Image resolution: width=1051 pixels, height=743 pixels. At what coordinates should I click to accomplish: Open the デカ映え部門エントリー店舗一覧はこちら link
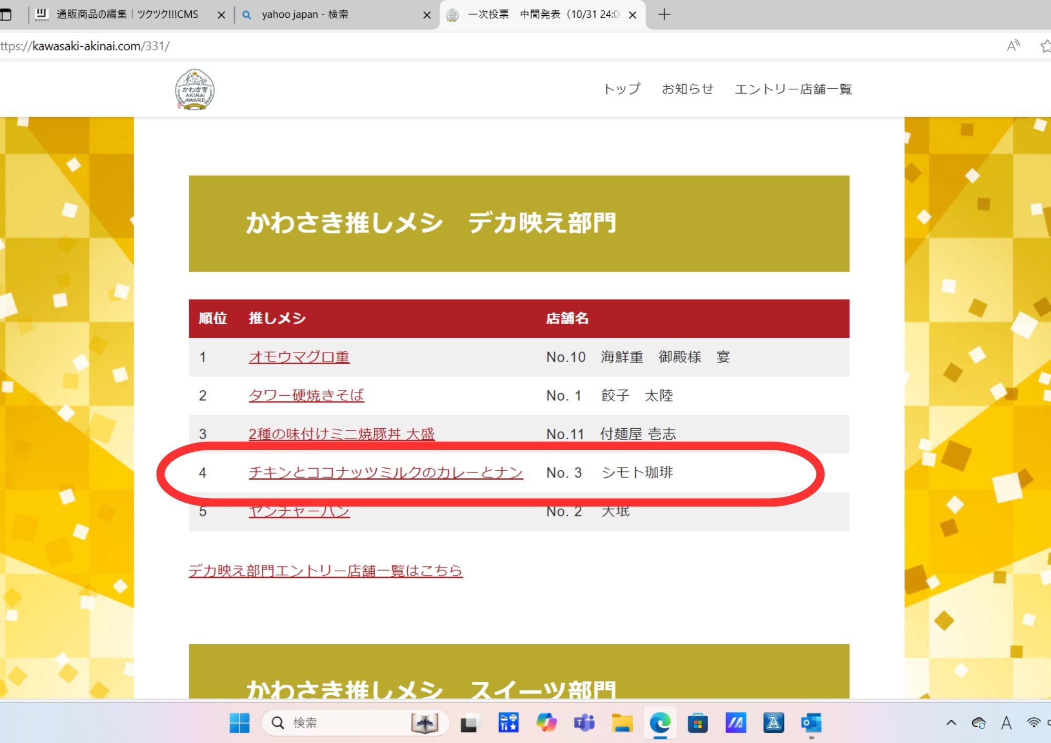pyautogui.click(x=325, y=570)
